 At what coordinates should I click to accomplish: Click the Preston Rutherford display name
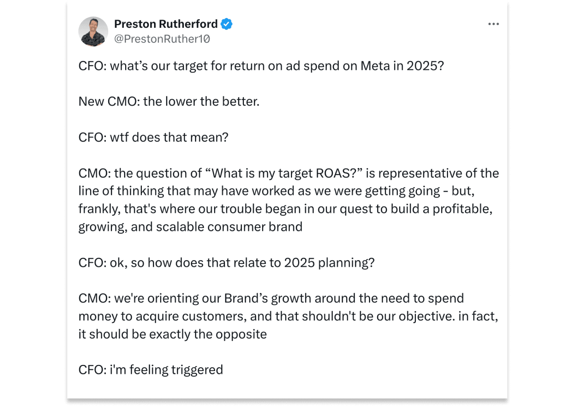pyautogui.click(x=166, y=24)
